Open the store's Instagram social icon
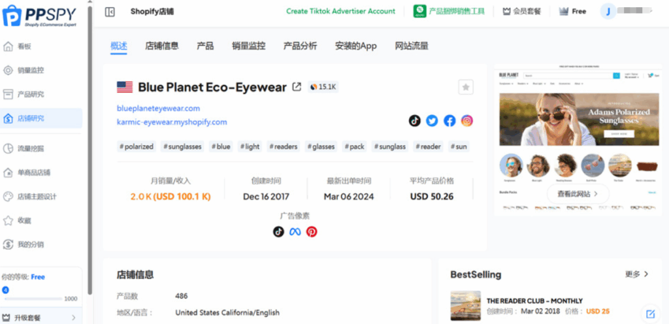 [467, 121]
